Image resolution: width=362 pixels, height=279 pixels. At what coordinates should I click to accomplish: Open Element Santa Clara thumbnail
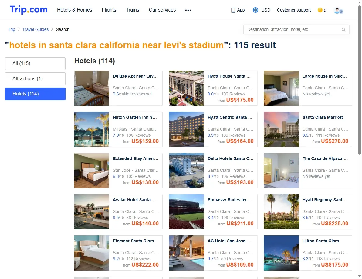click(92, 253)
